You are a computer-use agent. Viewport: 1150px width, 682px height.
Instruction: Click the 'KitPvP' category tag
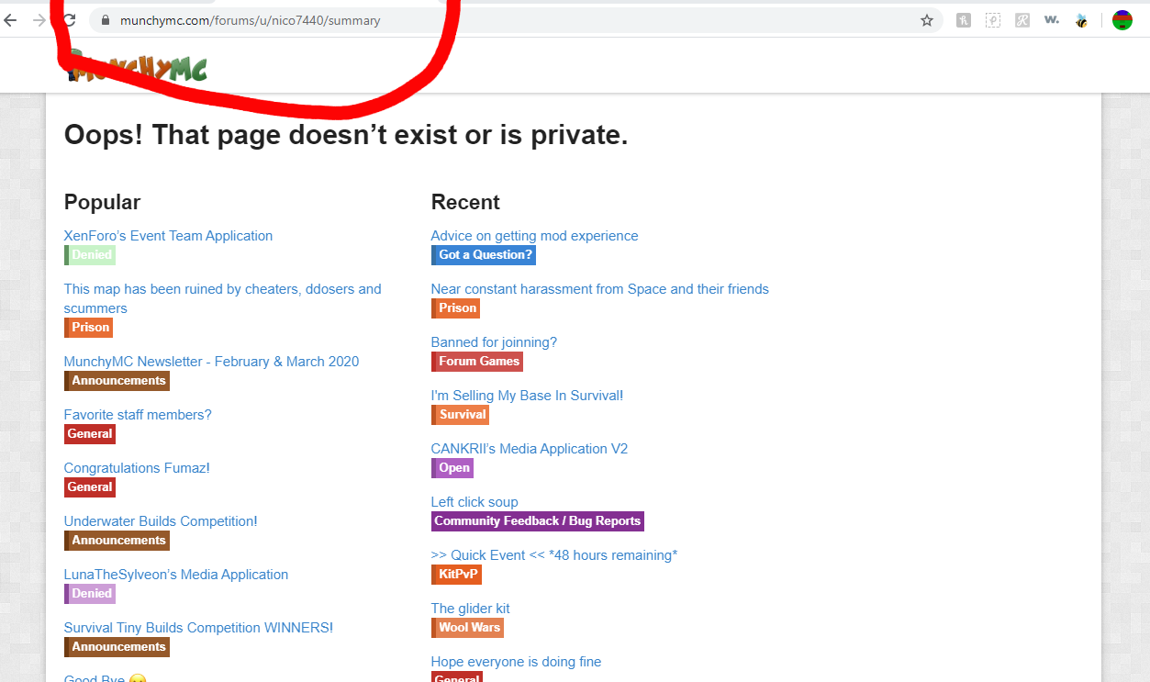point(457,575)
